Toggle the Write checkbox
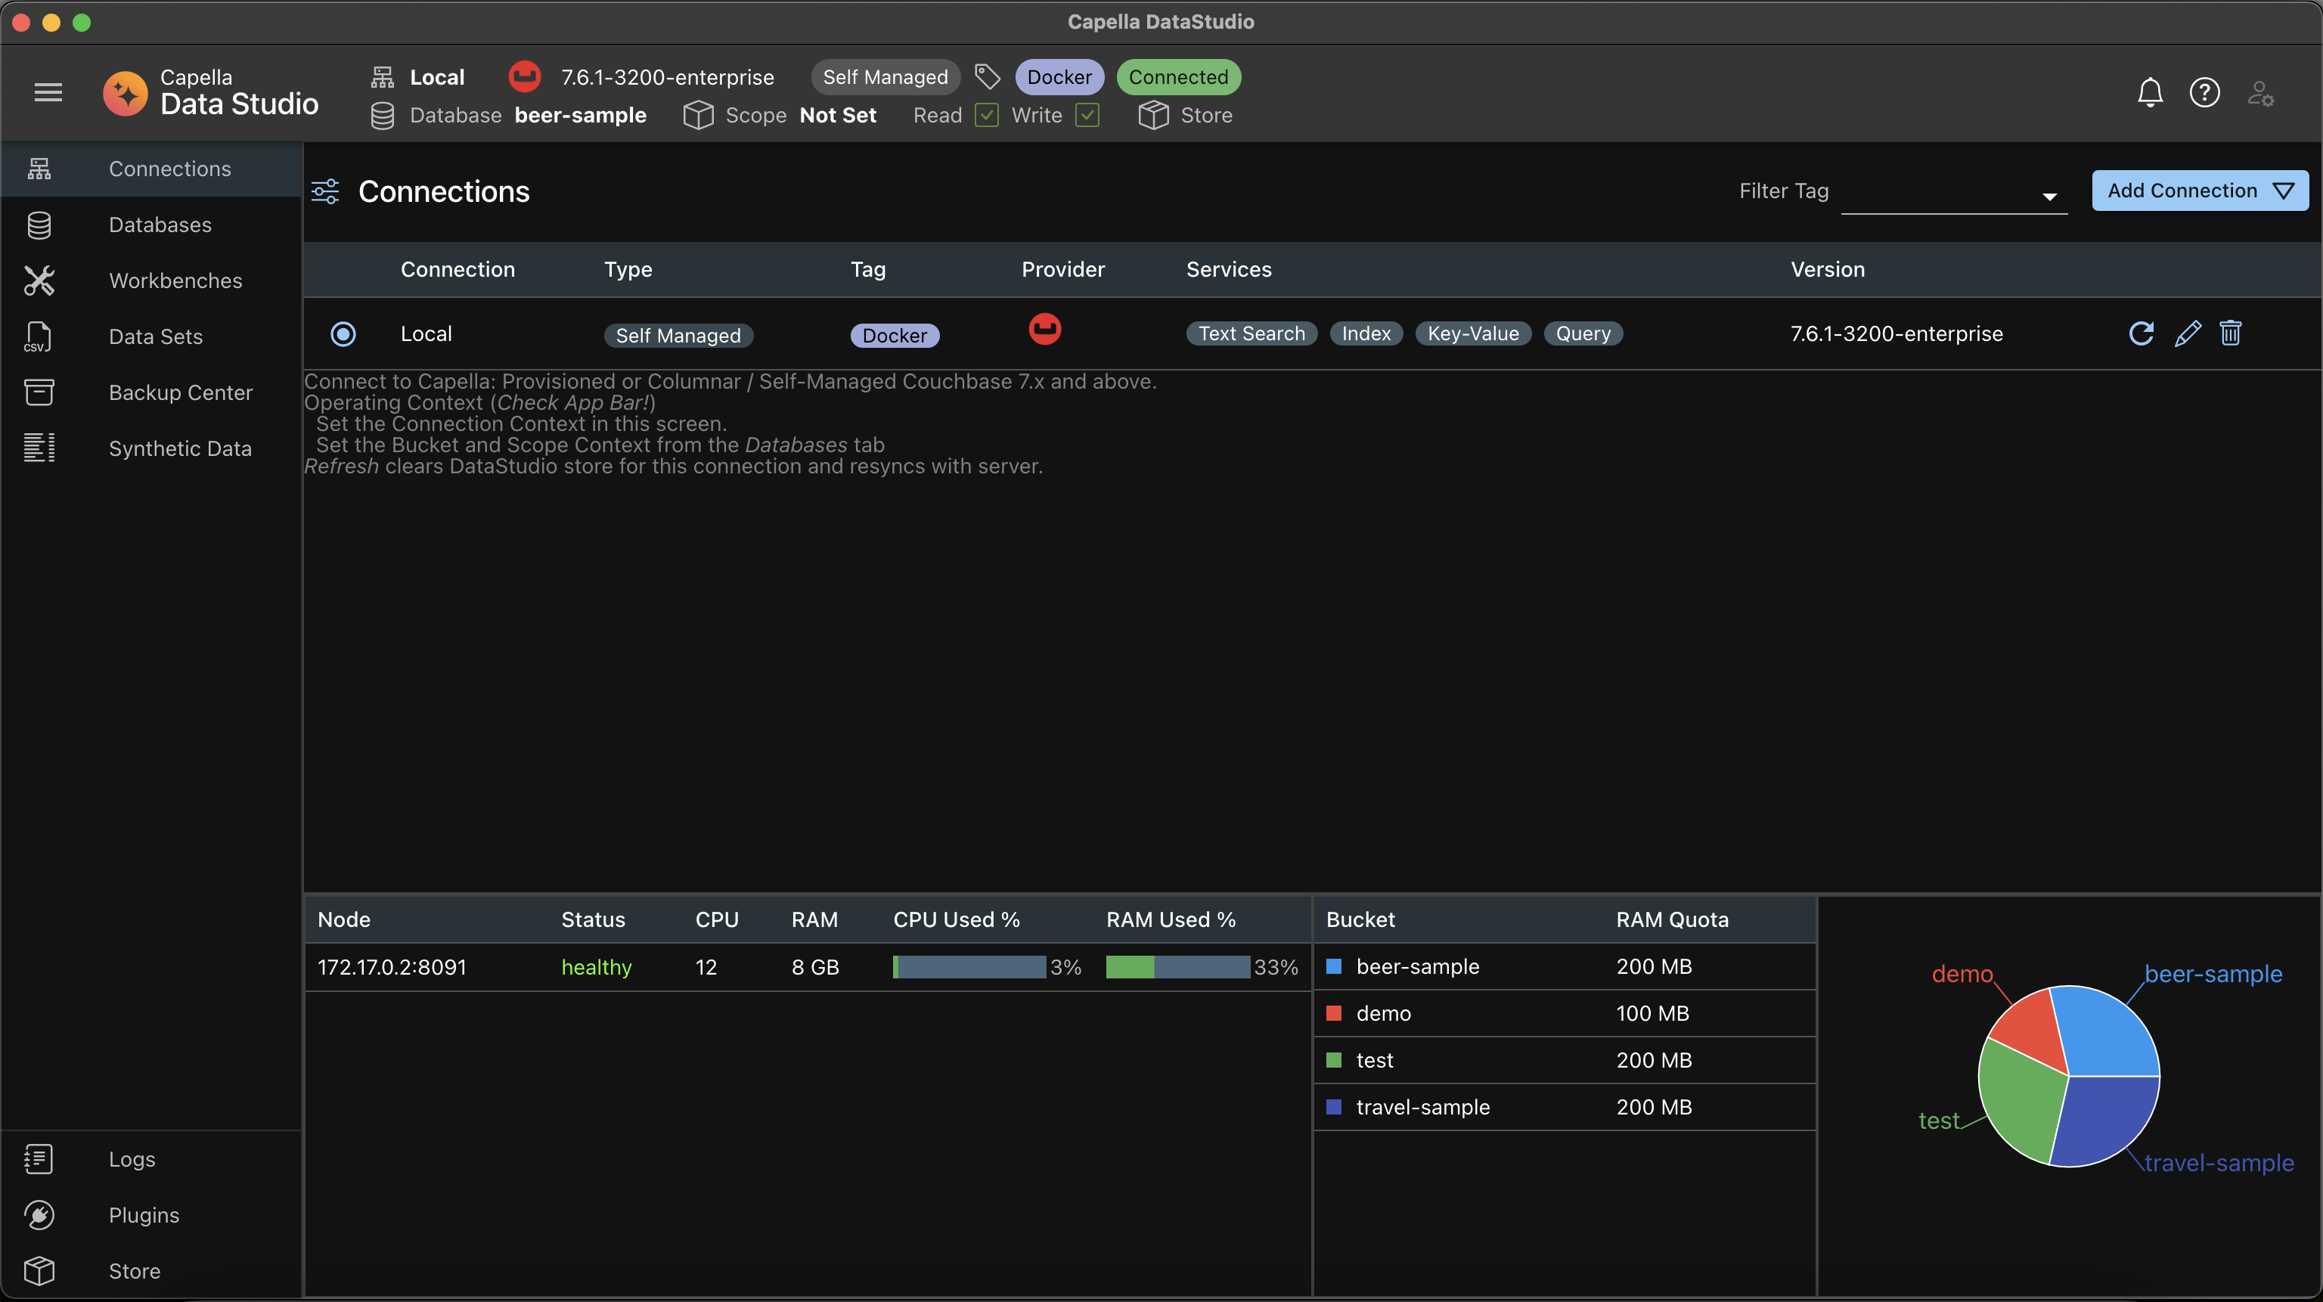 point(1087,114)
